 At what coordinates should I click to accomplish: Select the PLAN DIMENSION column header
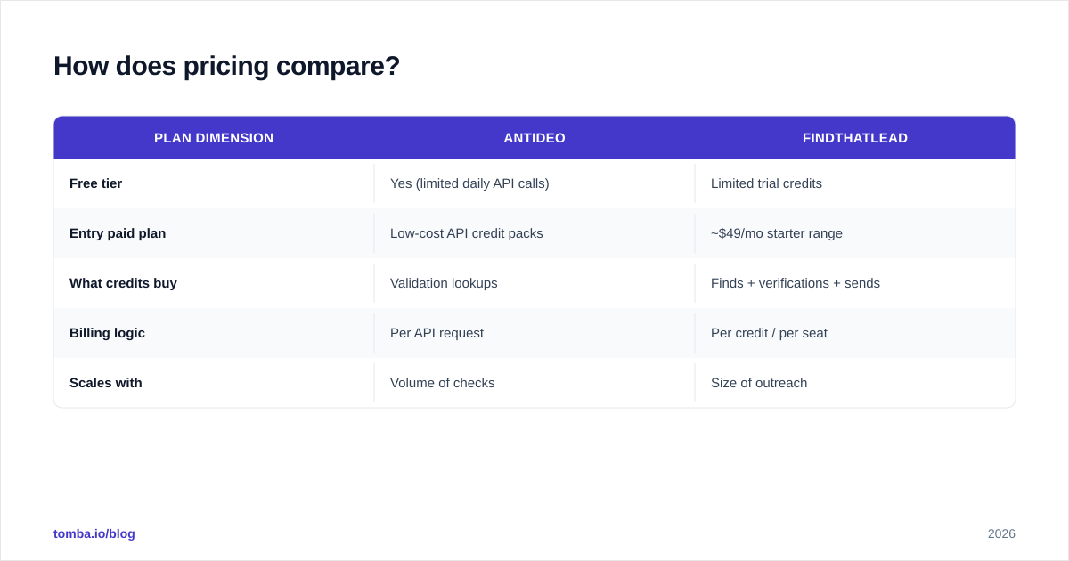coord(214,138)
